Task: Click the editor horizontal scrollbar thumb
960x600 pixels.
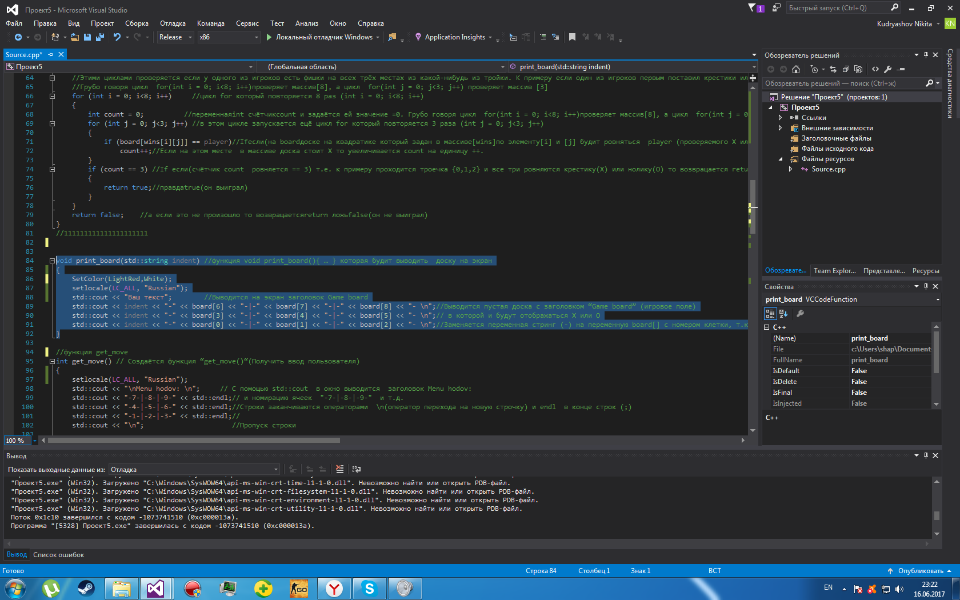Action: pos(194,441)
